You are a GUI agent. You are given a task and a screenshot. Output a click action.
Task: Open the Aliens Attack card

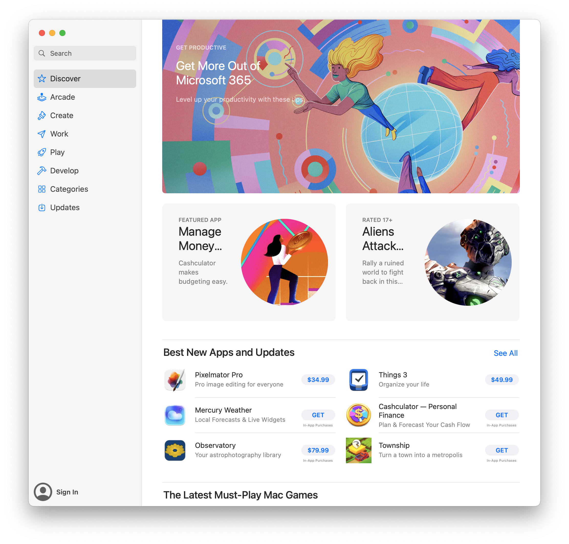click(x=432, y=262)
